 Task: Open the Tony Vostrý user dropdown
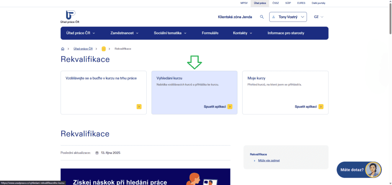288,17
